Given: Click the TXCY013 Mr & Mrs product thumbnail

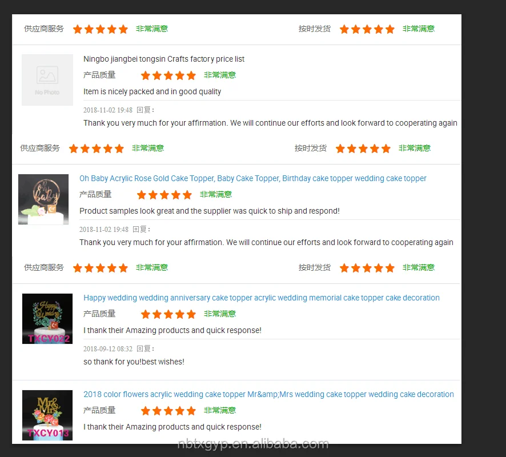Looking at the screenshot, I should click(x=47, y=415).
